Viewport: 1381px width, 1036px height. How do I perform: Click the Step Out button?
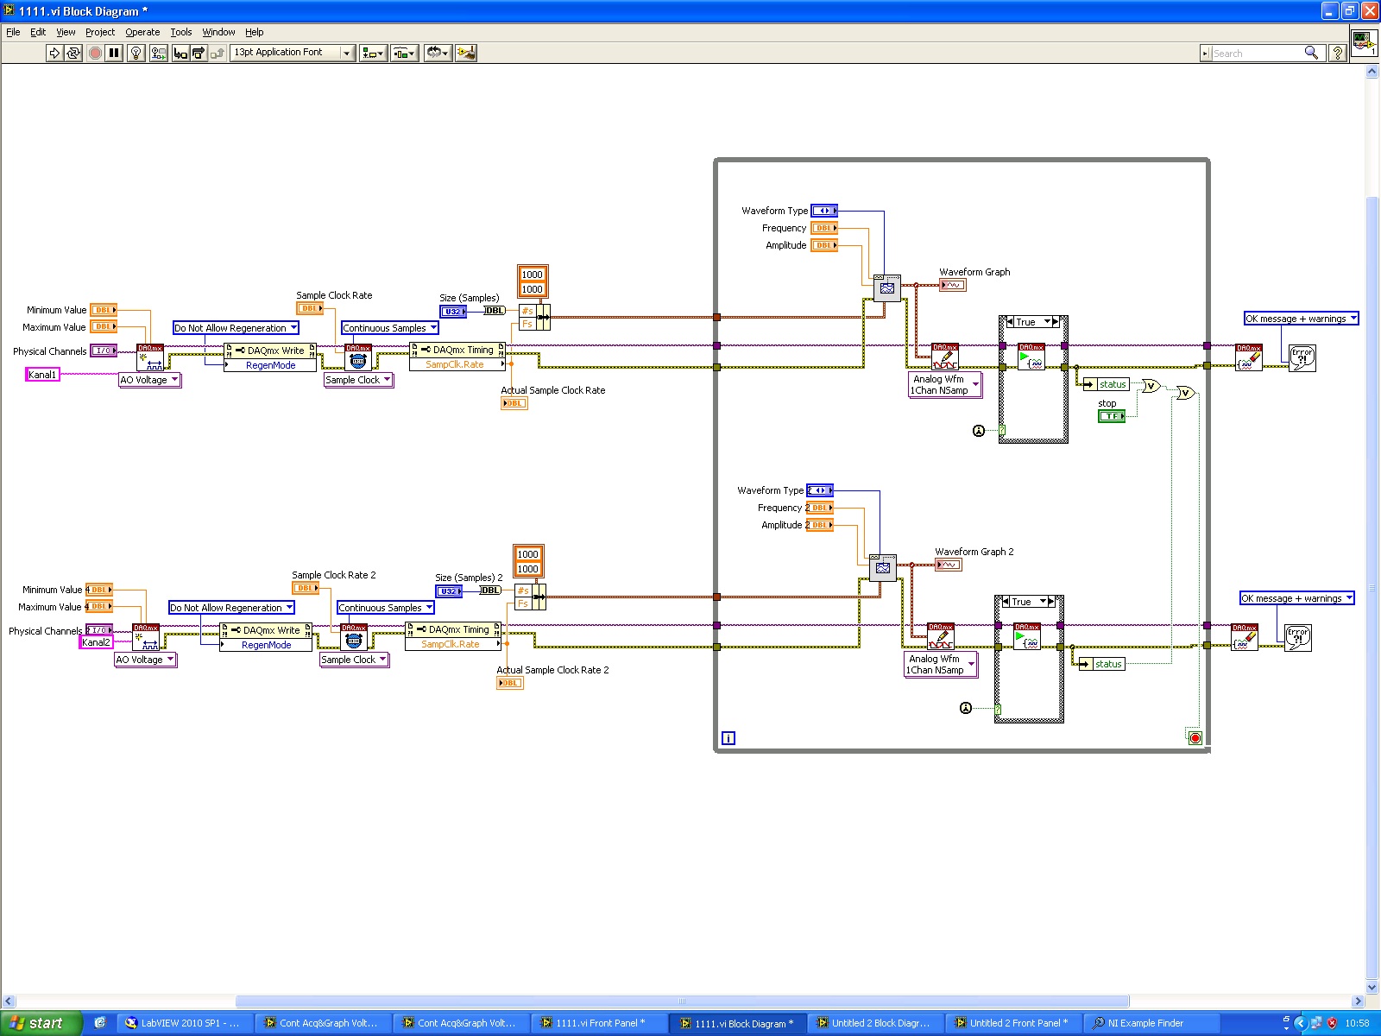[x=218, y=53]
